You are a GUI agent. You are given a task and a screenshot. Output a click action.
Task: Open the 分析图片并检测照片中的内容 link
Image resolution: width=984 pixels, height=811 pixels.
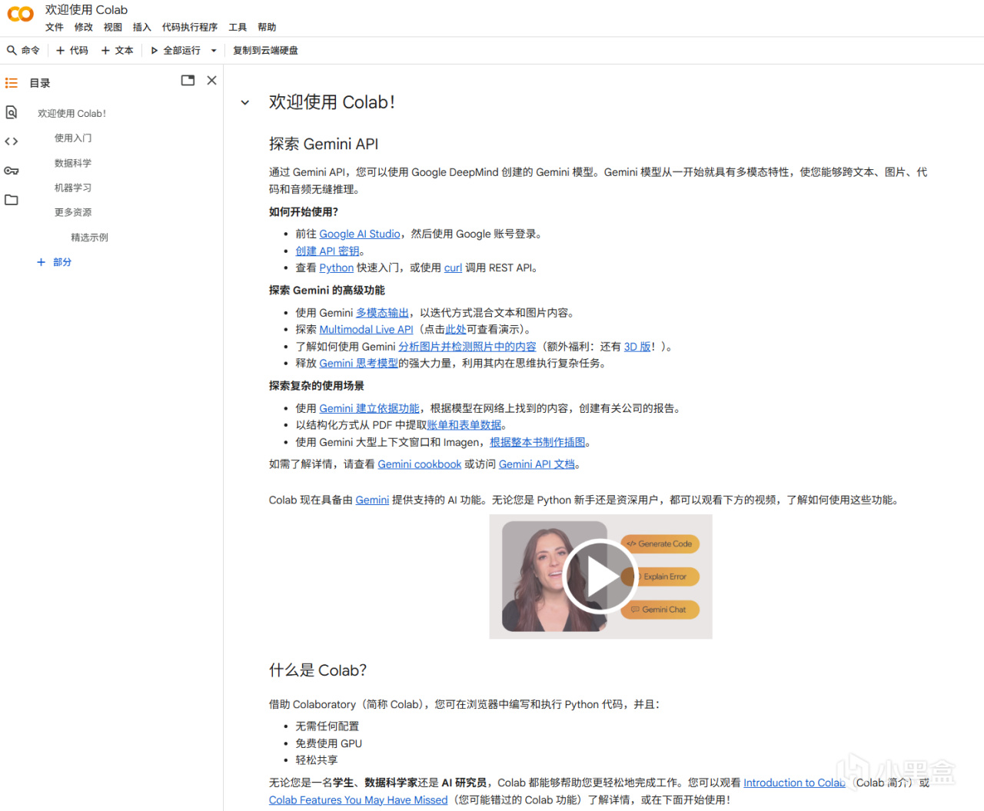pos(467,347)
